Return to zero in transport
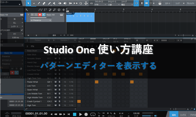196x117 pixels. [68, 114]
